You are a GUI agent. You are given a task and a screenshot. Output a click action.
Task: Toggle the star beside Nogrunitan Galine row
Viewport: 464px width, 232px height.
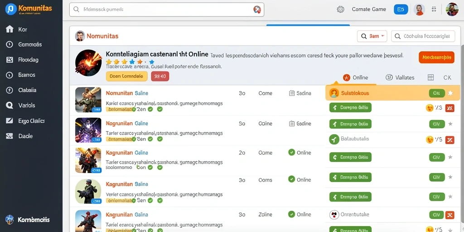450,124
